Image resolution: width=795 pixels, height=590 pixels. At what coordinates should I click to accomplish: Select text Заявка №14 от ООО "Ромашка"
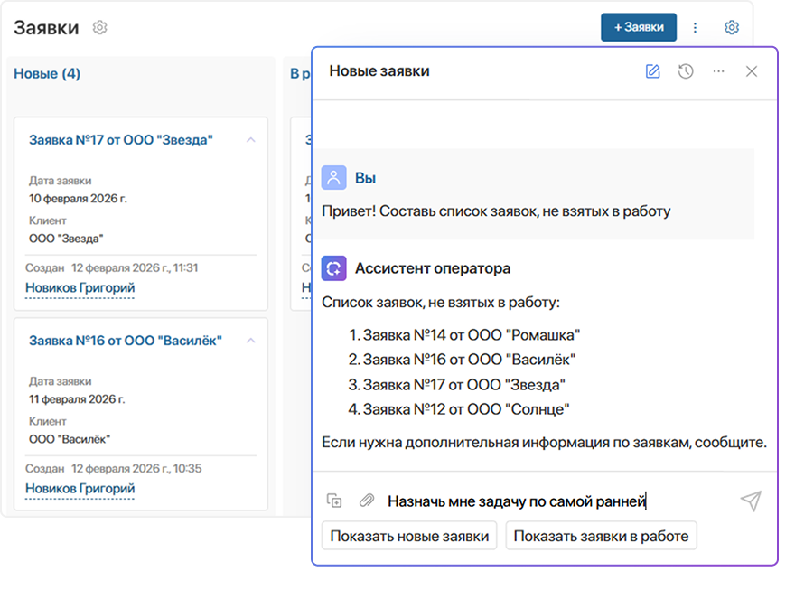point(472,335)
